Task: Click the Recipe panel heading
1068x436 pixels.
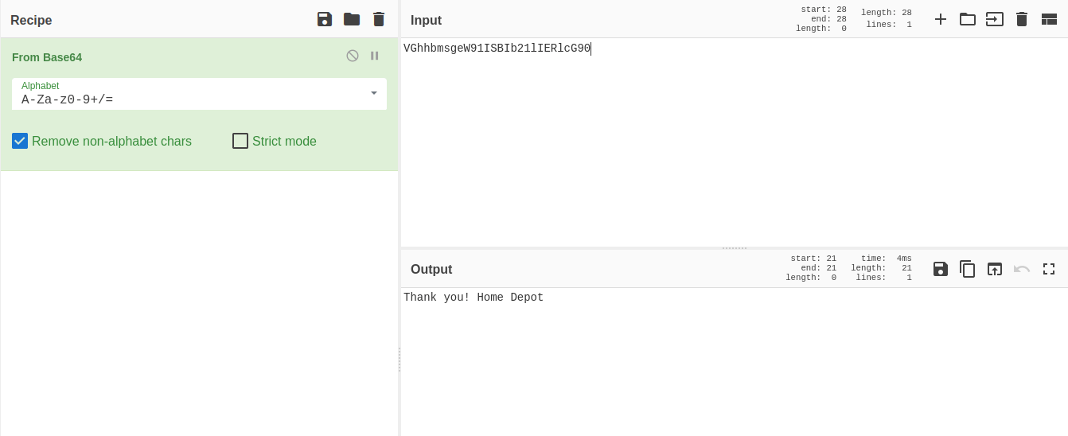Action: click(x=31, y=20)
